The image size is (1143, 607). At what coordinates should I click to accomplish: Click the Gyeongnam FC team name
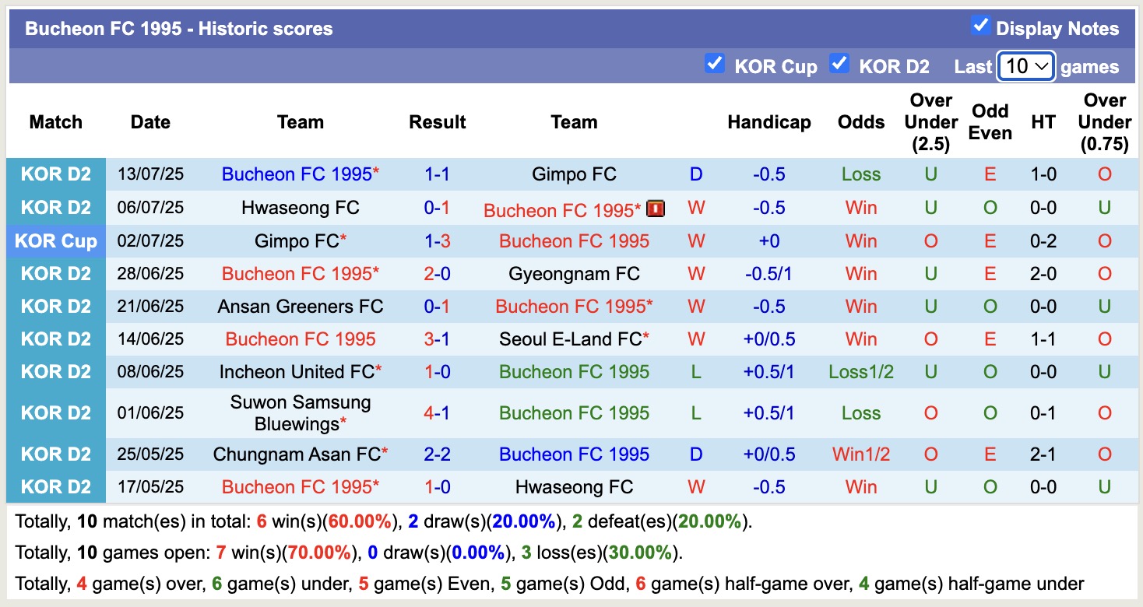pos(574,273)
